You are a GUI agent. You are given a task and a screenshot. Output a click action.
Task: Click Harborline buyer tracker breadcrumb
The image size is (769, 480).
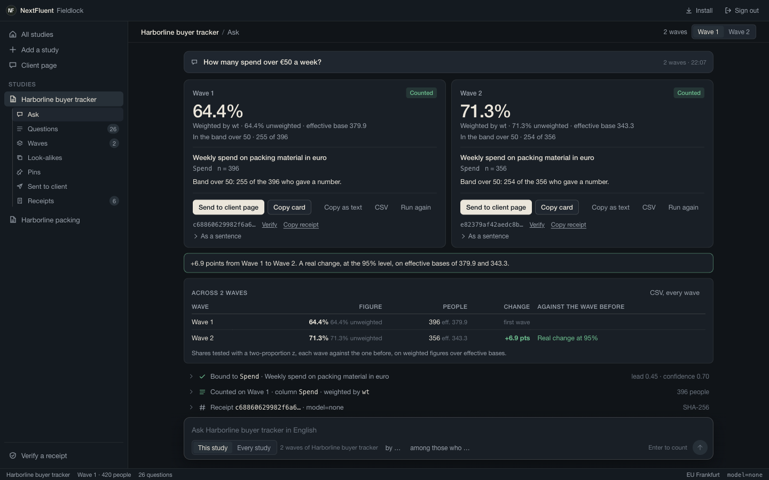pos(180,33)
